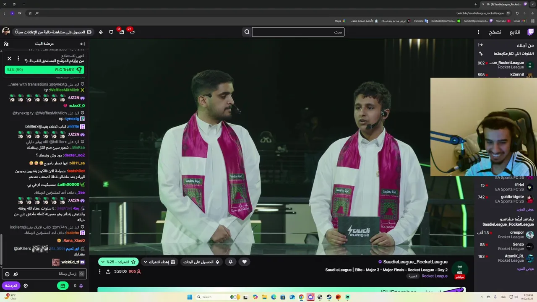Toggle the stream notification bell

pyautogui.click(x=230, y=262)
